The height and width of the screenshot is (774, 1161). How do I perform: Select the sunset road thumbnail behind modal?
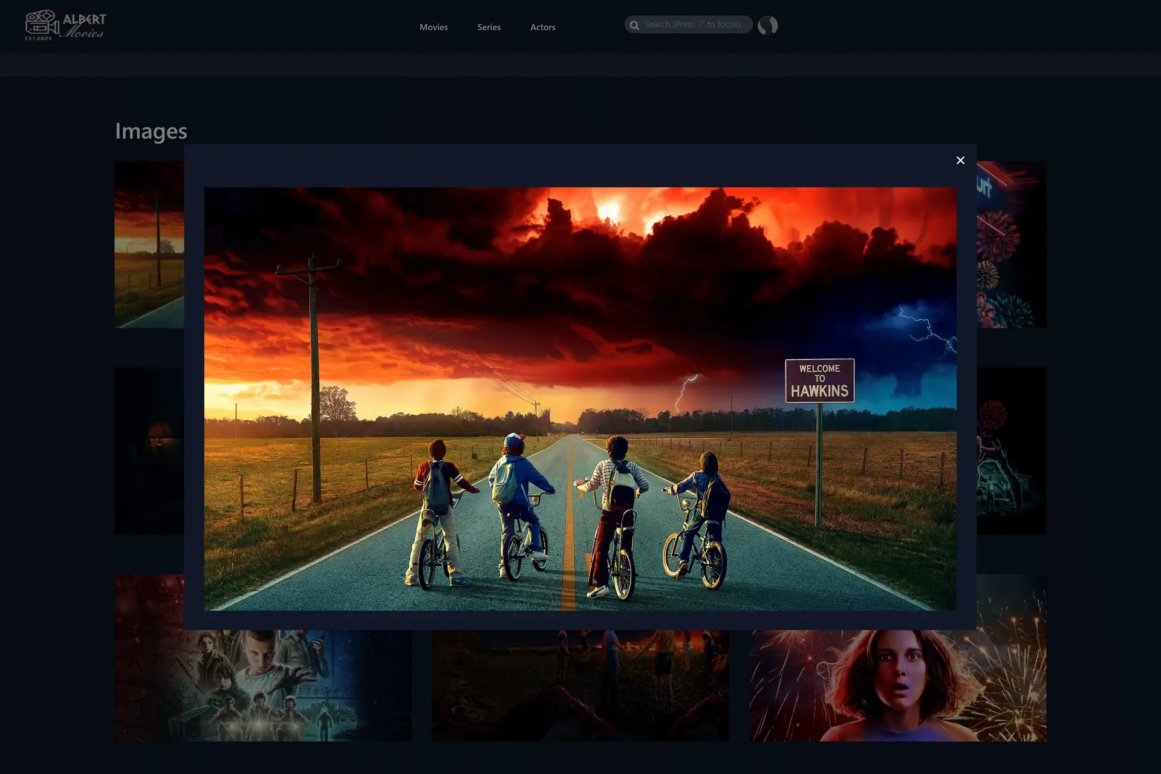[x=149, y=244]
